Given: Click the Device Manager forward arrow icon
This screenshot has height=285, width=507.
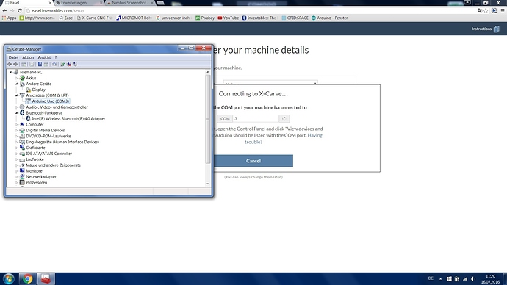Looking at the screenshot, I should point(15,65).
